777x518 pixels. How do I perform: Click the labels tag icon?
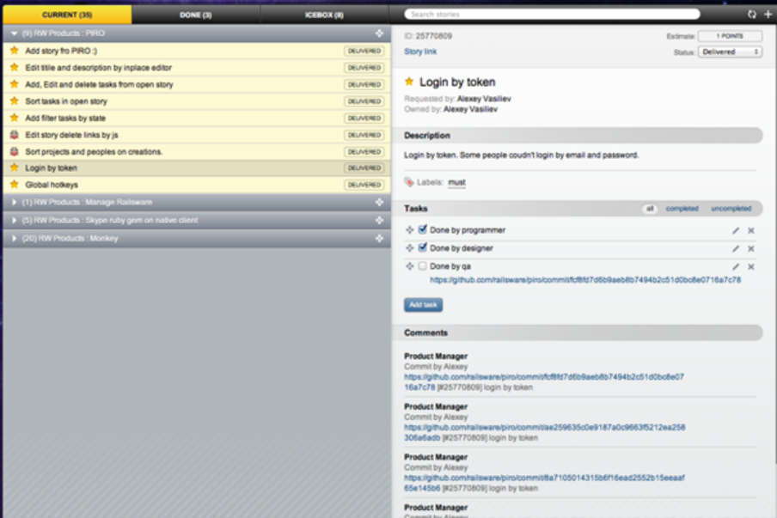409,182
